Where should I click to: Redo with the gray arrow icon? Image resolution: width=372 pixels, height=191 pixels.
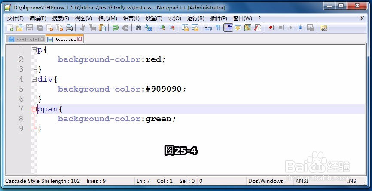tap(125, 28)
